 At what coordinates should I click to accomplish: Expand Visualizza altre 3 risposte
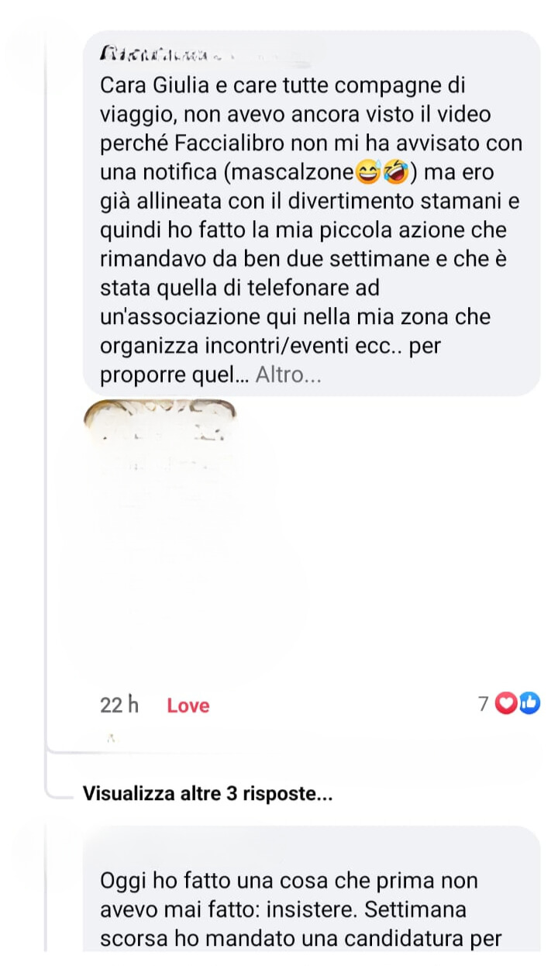pos(208,794)
